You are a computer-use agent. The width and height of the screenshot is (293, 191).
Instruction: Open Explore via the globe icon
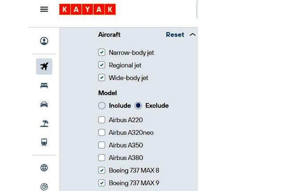click(44, 167)
